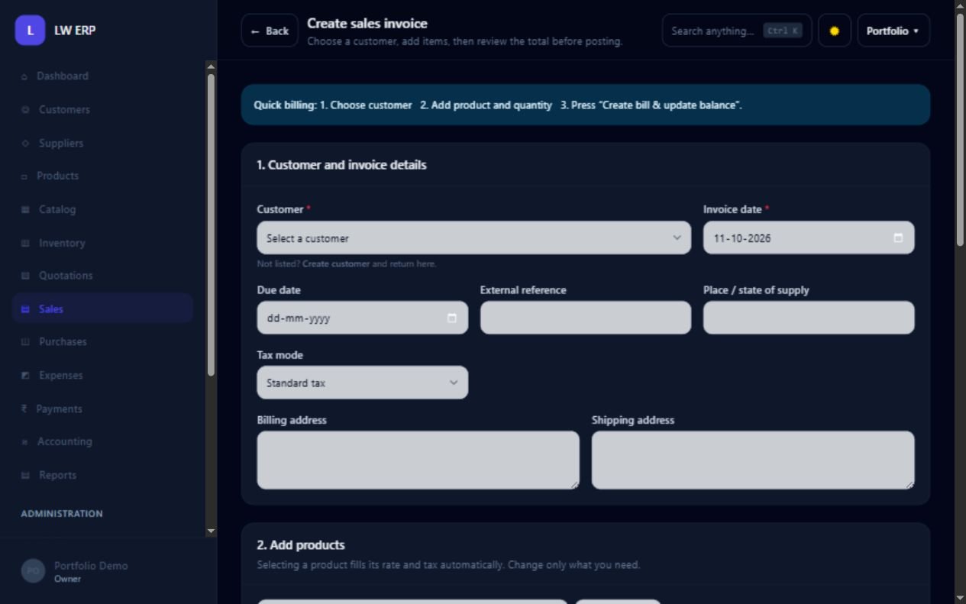The width and height of the screenshot is (966, 604).
Task: Click the Products sidebar icon
Action: tap(24, 176)
